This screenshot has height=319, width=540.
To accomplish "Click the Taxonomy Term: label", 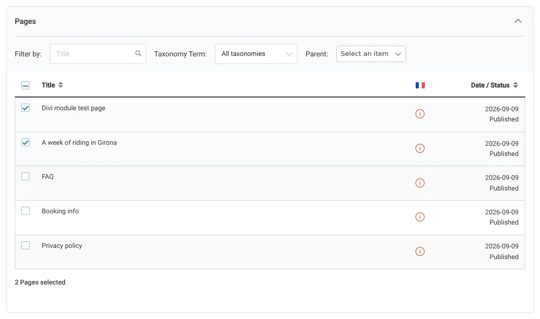I will pos(180,54).
